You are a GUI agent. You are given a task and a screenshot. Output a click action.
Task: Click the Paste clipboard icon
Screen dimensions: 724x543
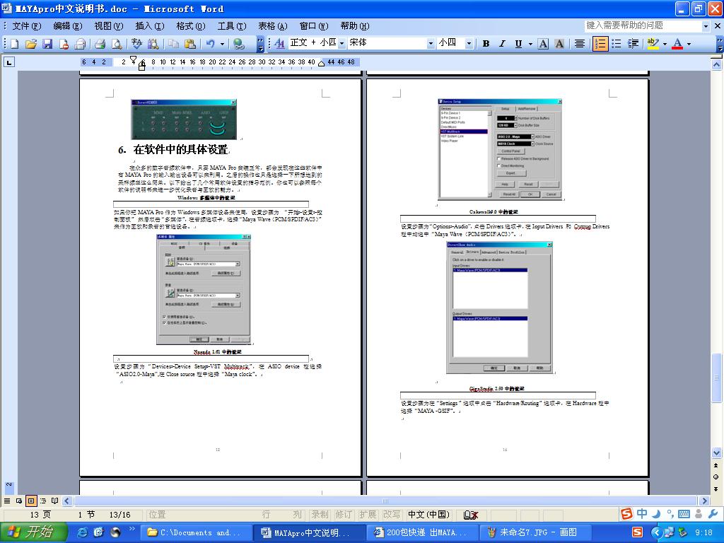(x=189, y=44)
